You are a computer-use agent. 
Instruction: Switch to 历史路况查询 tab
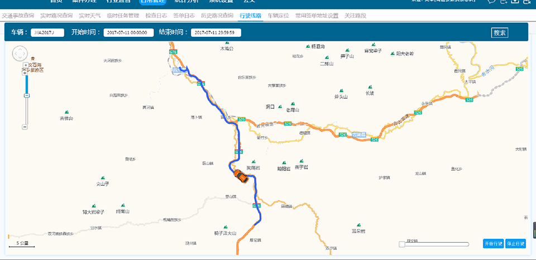(217, 16)
